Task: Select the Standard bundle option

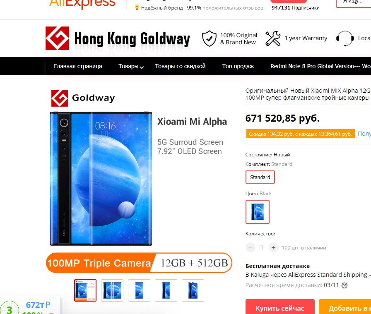Action: tap(260, 177)
